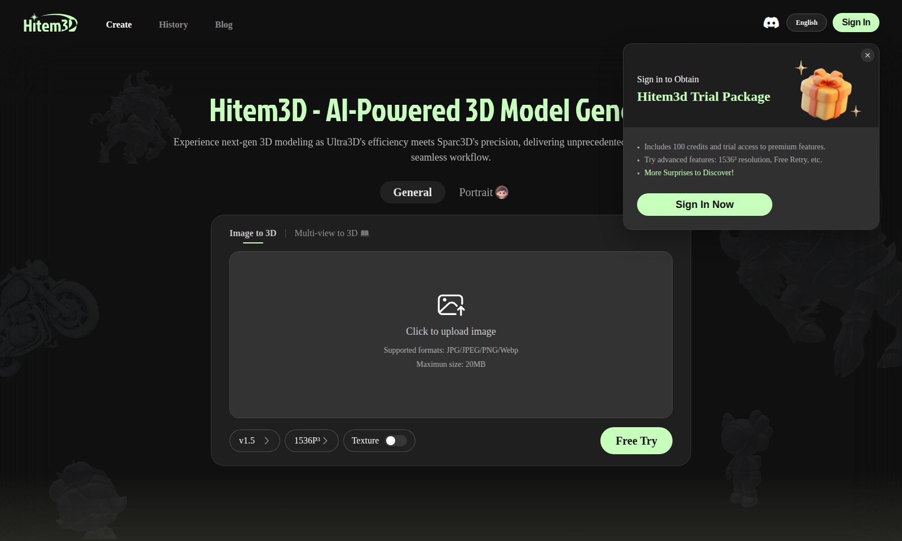Click the Hitem3D logo
The image size is (902, 541).
point(50,23)
